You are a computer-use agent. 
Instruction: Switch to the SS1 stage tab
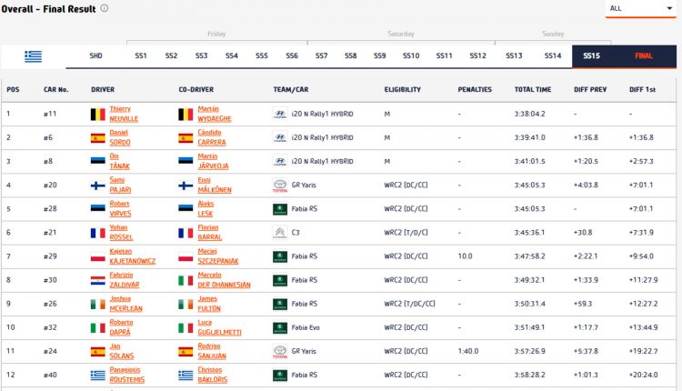pos(140,55)
